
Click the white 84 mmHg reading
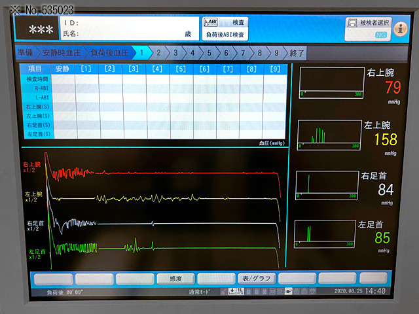pos(386,190)
